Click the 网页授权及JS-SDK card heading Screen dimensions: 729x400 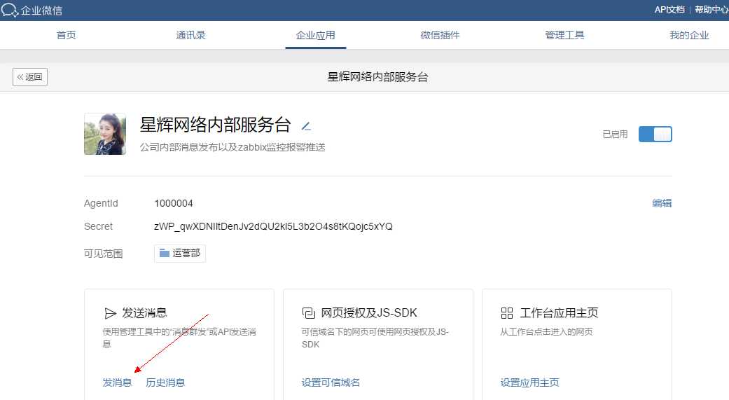369,313
